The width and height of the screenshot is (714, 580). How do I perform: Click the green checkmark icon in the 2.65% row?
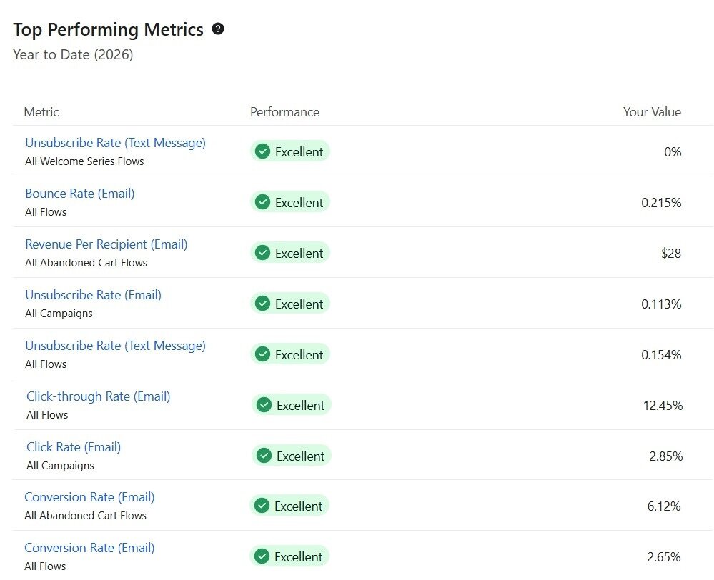pyautogui.click(x=262, y=556)
